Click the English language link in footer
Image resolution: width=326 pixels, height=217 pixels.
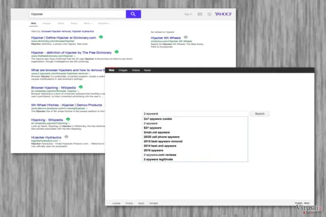298,203
